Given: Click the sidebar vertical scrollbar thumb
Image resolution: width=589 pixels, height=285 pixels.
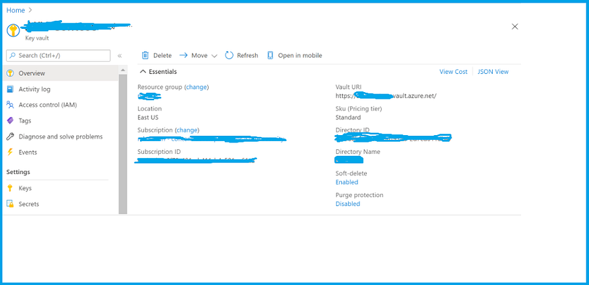Looking at the screenshot, I should (123, 144).
